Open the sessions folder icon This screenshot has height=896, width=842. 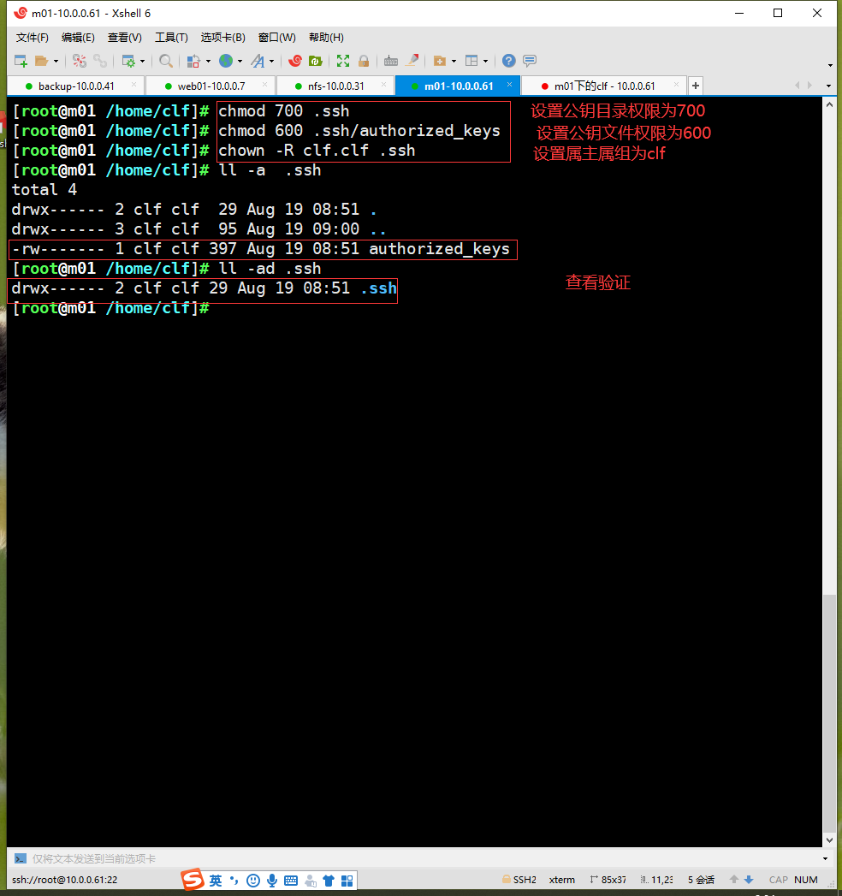[x=41, y=61]
